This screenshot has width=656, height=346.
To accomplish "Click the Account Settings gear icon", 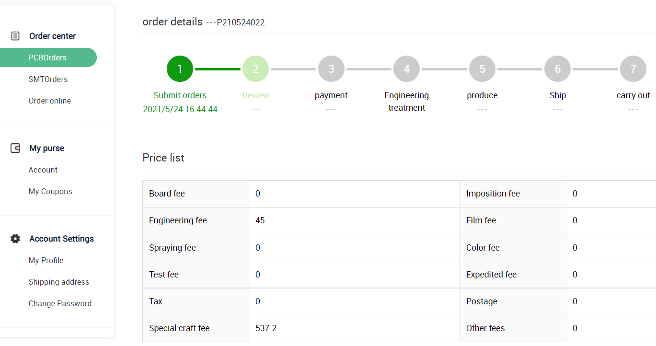I will [x=15, y=239].
